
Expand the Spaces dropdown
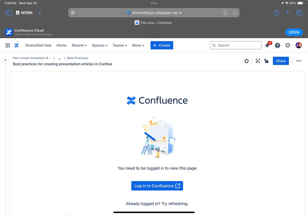(100, 45)
